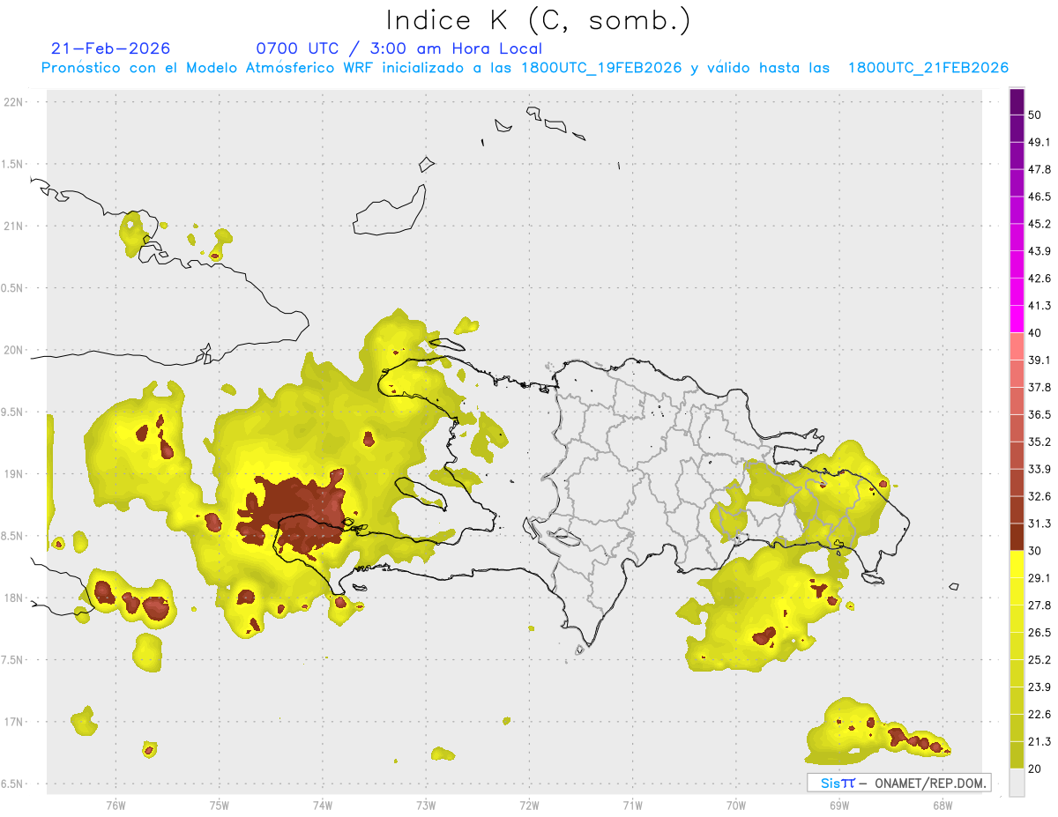The width and height of the screenshot is (1058, 817).
Task: Click the '45.2' colorbar label
Action: (1039, 224)
